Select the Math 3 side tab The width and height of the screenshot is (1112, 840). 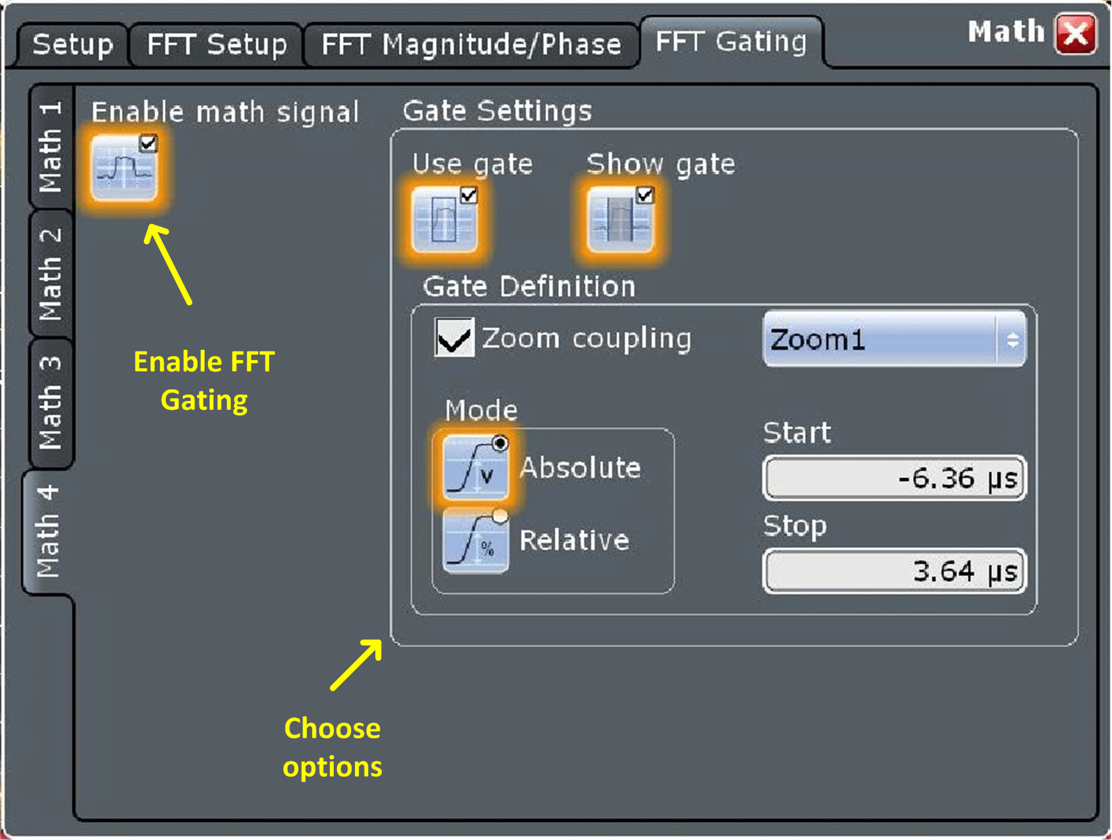coord(51,403)
